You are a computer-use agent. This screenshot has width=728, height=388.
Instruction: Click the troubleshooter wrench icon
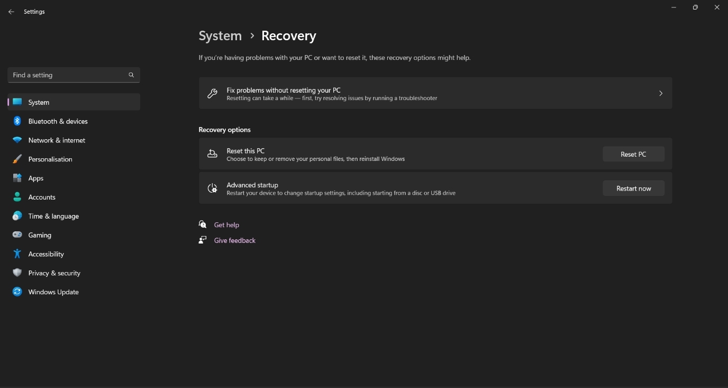pyautogui.click(x=212, y=93)
